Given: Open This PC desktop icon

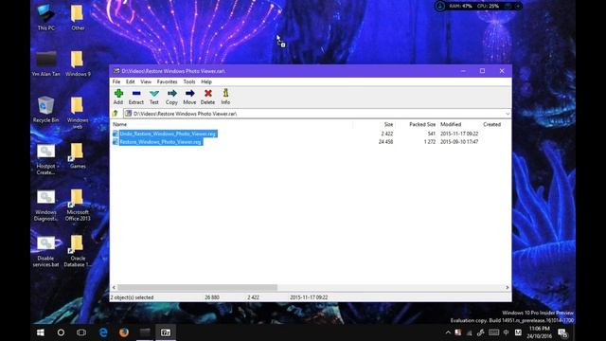Looking at the screenshot, I should (46, 17).
